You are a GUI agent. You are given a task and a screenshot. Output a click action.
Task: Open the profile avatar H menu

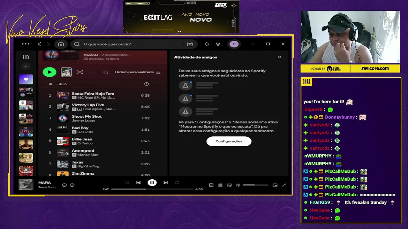[x=234, y=44]
